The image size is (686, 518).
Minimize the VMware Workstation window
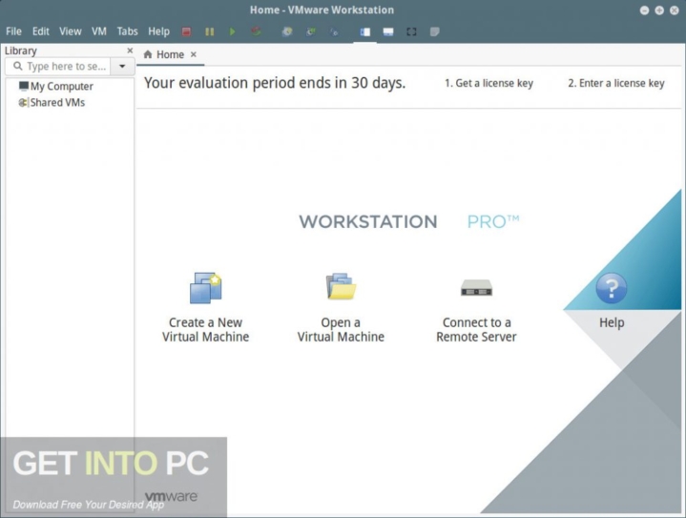(644, 10)
